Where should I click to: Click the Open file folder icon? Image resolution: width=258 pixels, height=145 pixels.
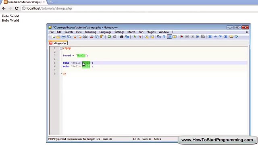[58, 37]
